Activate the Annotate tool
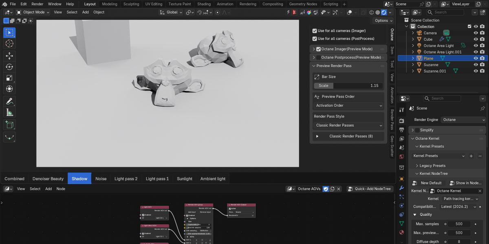Viewport: 489px width, 244px height. (x=9, y=101)
